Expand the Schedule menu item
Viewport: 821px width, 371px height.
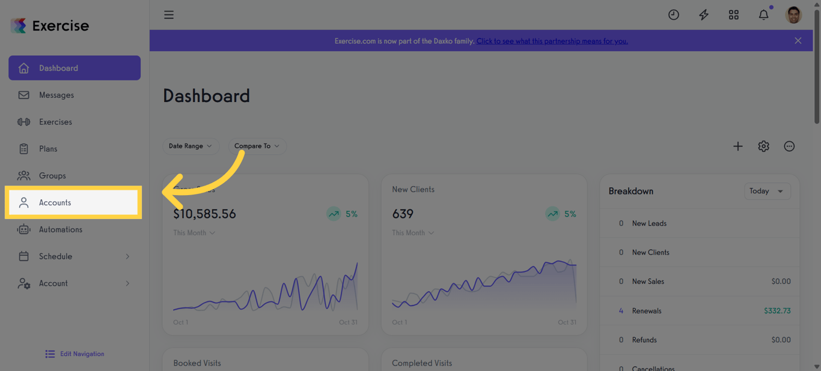click(x=54, y=256)
